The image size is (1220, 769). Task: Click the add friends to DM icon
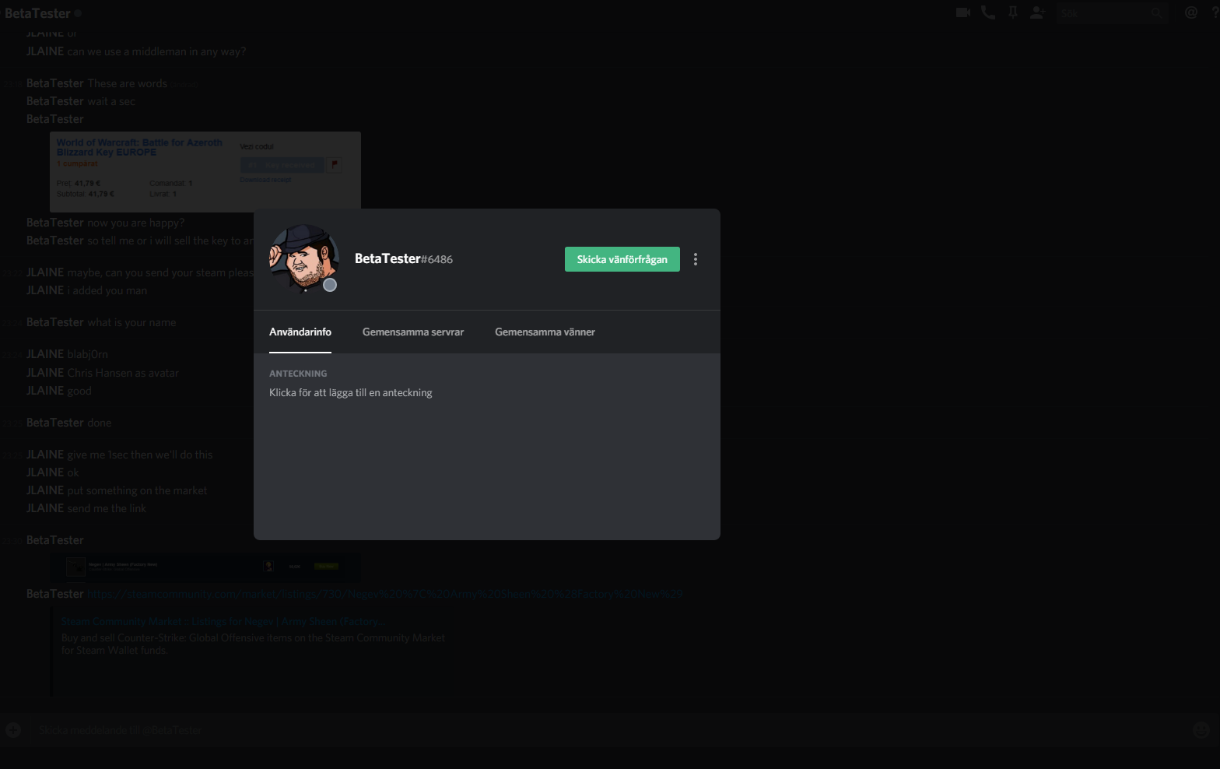pos(1037,12)
